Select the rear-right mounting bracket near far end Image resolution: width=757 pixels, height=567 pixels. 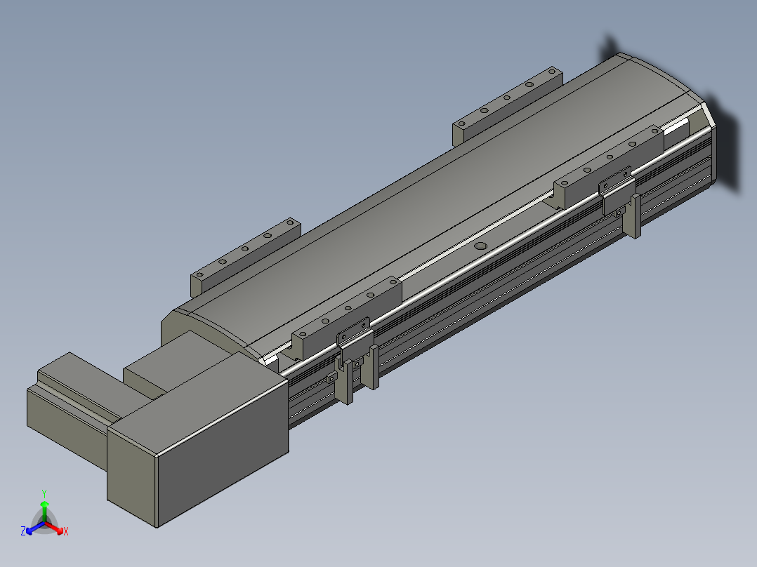click(x=507, y=105)
